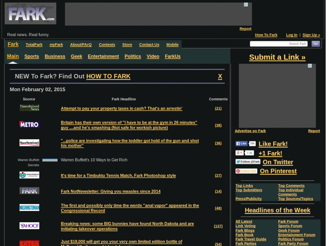Open the Yahoo! source logo
Viewport: 329px width, 246px height.
click(x=29, y=226)
